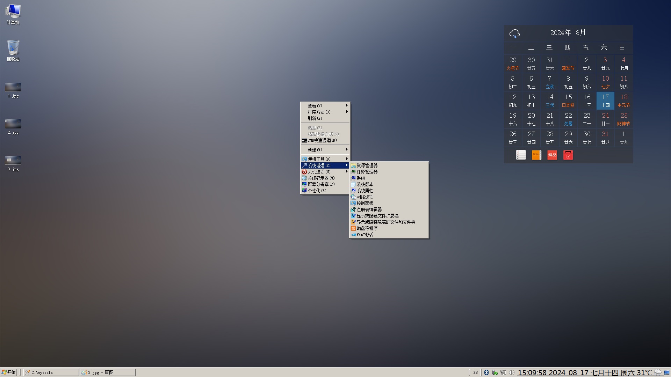Select the 3.jpg desktop thumbnail
Image resolution: width=671 pixels, height=377 pixels.
click(13, 163)
